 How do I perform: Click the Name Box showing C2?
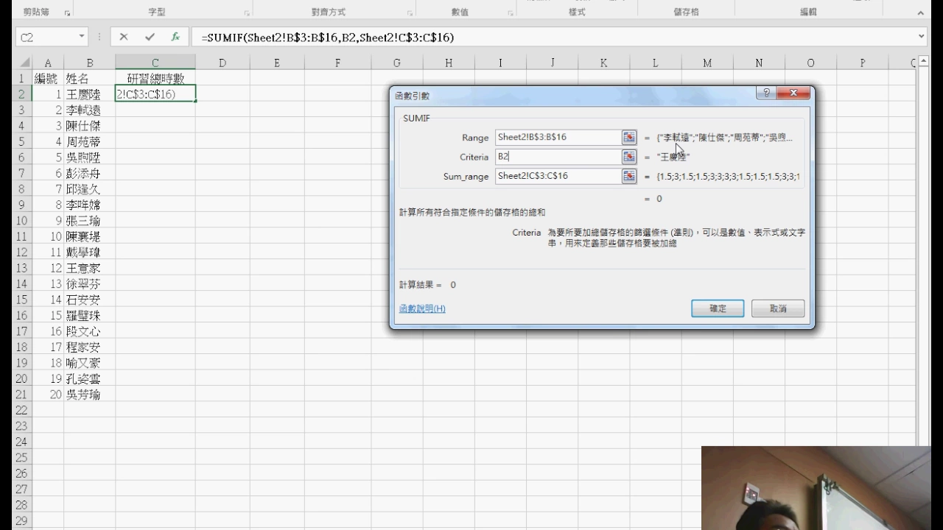pos(46,37)
